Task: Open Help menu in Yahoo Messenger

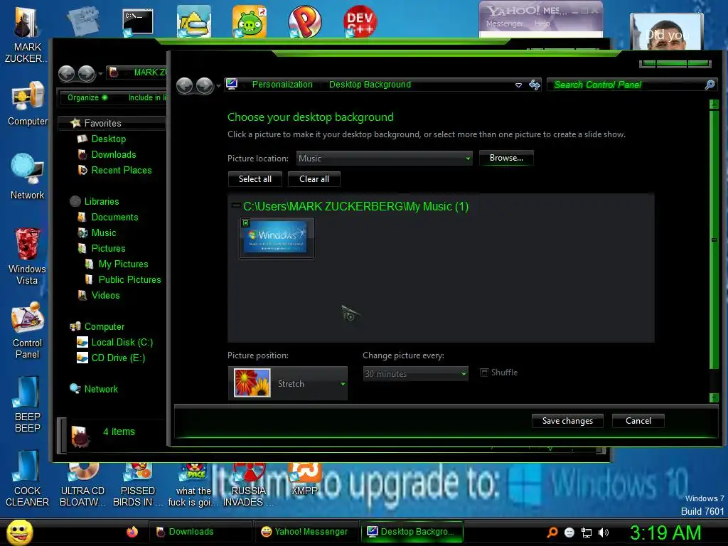Action: [542, 23]
